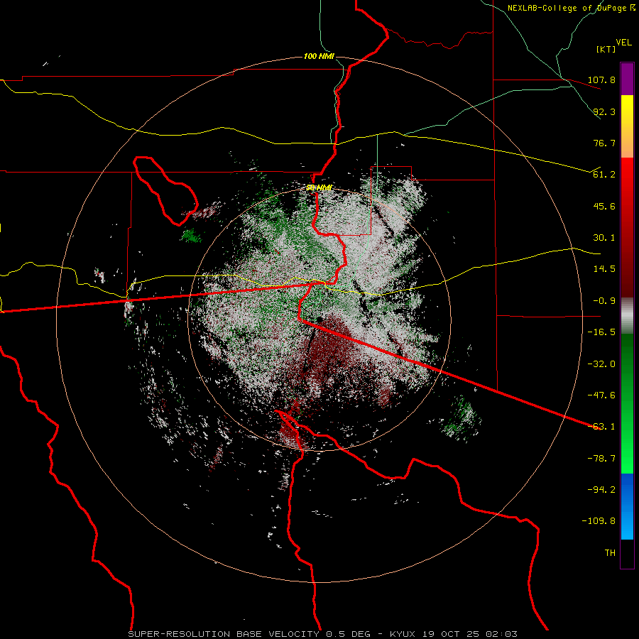Select the 61.2 legend value
Screen dimensions: 639x639
click(604, 175)
